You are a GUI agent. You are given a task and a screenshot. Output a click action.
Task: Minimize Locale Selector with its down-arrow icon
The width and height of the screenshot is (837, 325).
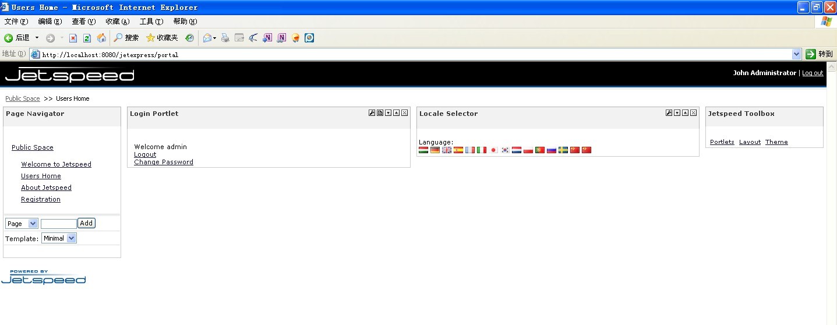(677, 113)
